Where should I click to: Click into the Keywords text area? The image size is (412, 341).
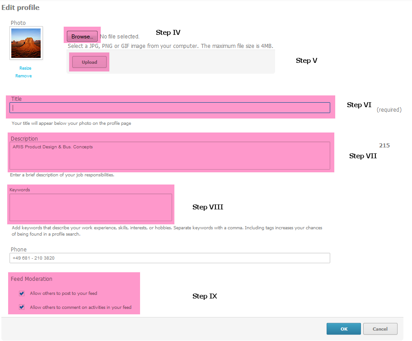(x=91, y=207)
